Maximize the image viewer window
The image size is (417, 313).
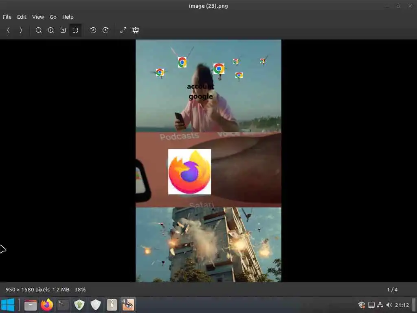coord(398,6)
